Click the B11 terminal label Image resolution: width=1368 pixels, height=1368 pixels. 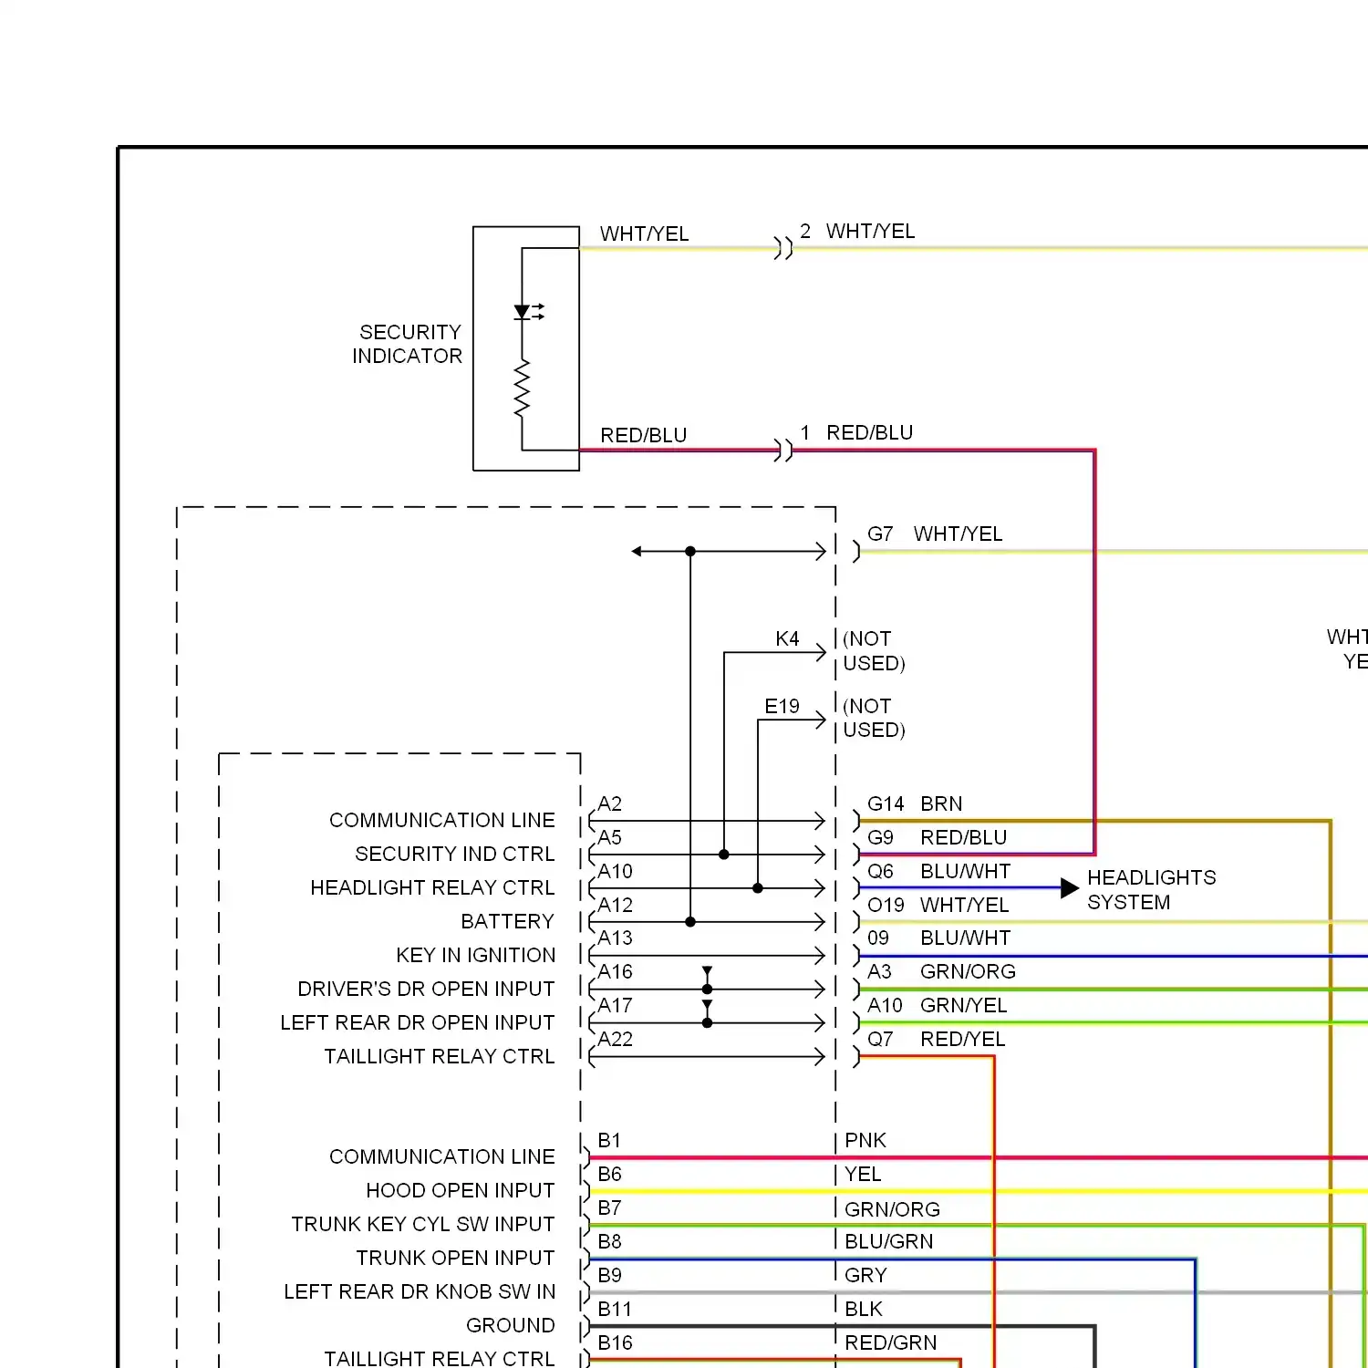[615, 1309]
